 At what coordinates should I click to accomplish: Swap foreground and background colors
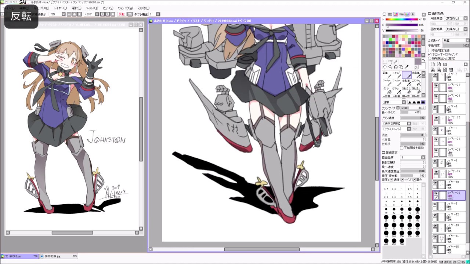[x=423, y=60]
